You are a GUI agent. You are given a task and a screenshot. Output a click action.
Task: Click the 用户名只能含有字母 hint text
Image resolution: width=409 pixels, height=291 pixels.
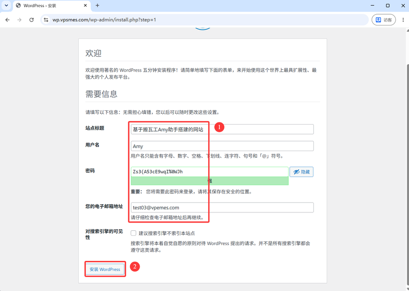pos(207,156)
